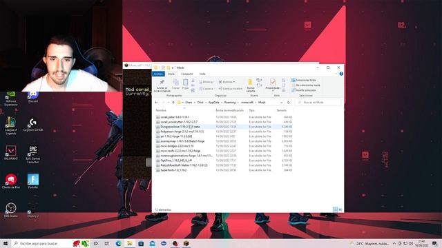
Task: Click the AppData breadcrumb segment
Action: click(213, 103)
